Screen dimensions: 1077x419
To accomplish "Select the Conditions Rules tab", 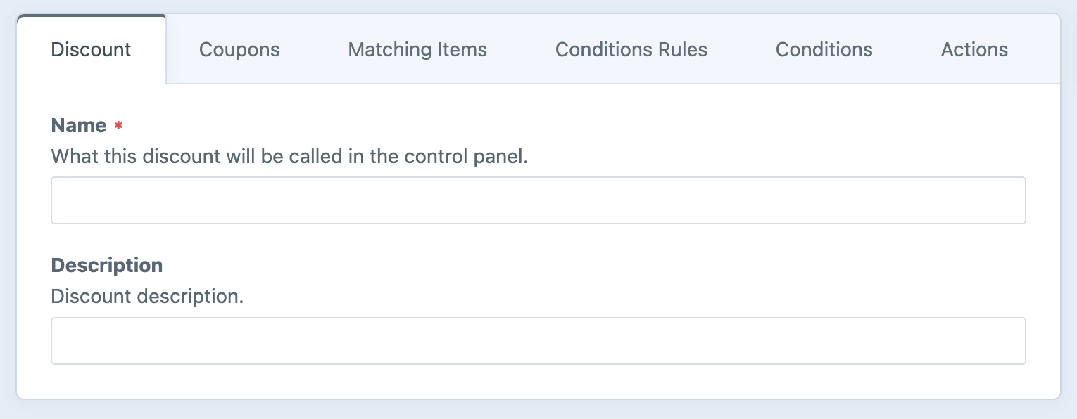I will [x=631, y=50].
